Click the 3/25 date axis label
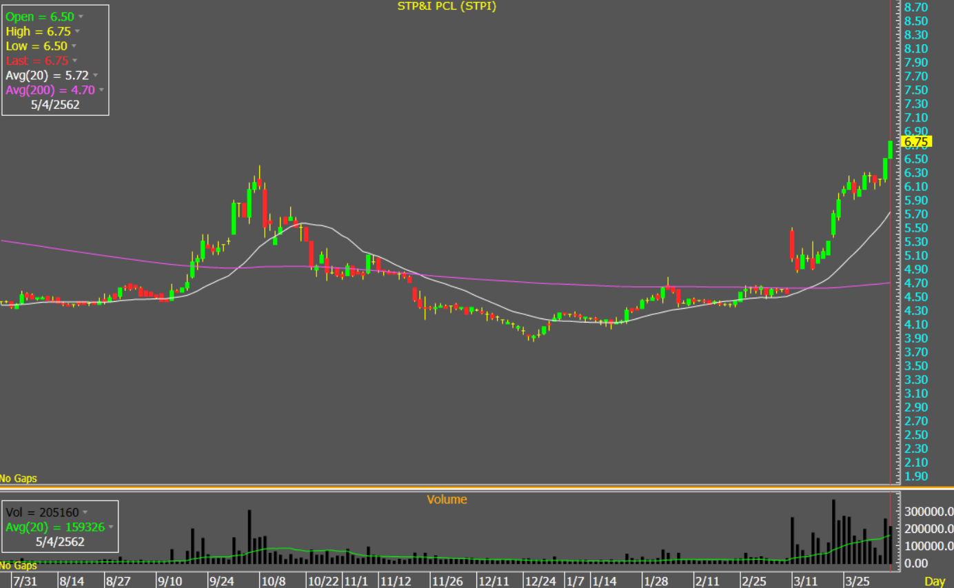The height and width of the screenshot is (588, 954). (857, 582)
